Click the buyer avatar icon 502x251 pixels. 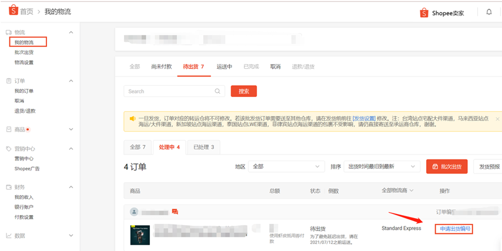[x=134, y=212]
